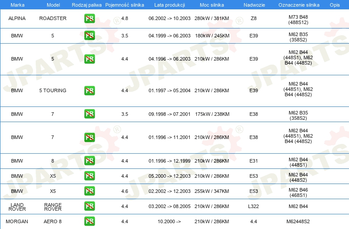The image size is (349, 229).
Task: Click the Nadwozie column header
Action: tap(254, 5)
